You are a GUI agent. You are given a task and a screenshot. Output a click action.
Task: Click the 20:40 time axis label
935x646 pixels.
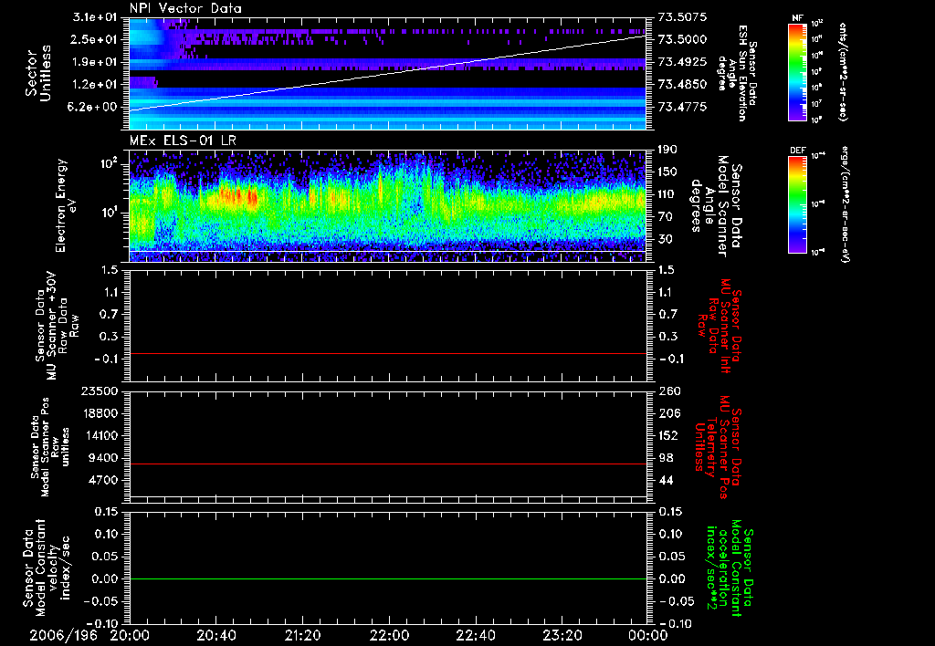tap(215, 634)
